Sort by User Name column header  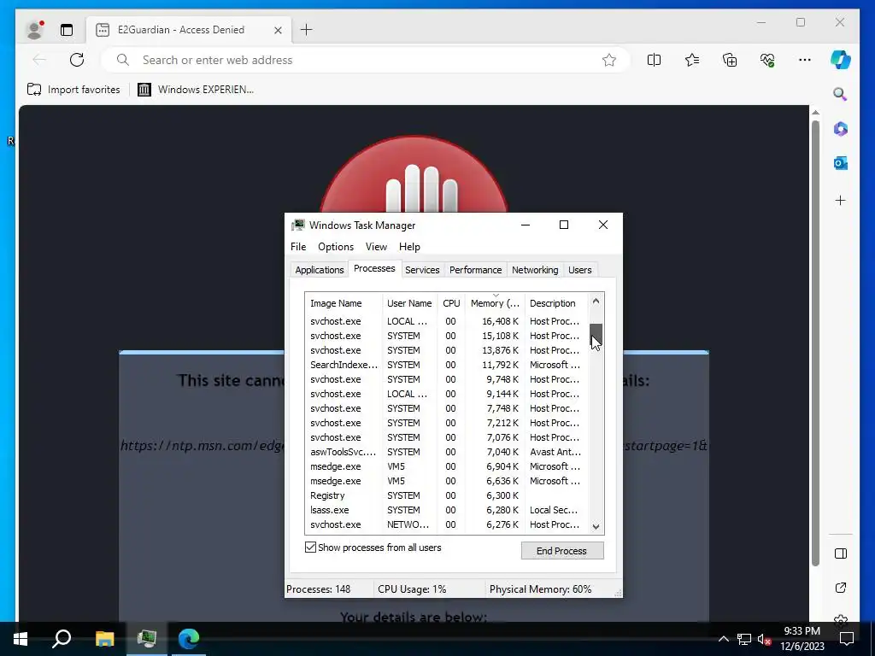point(409,303)
